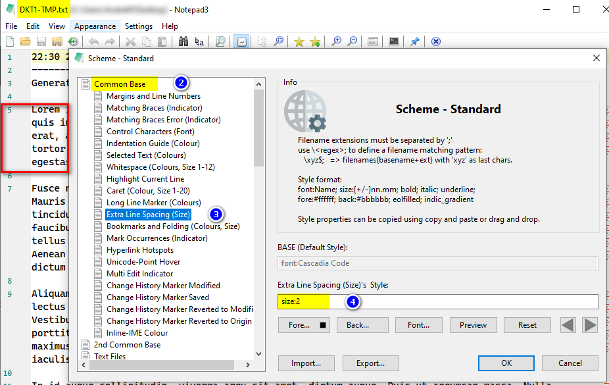Open the Appearance menu

(94, 26)
